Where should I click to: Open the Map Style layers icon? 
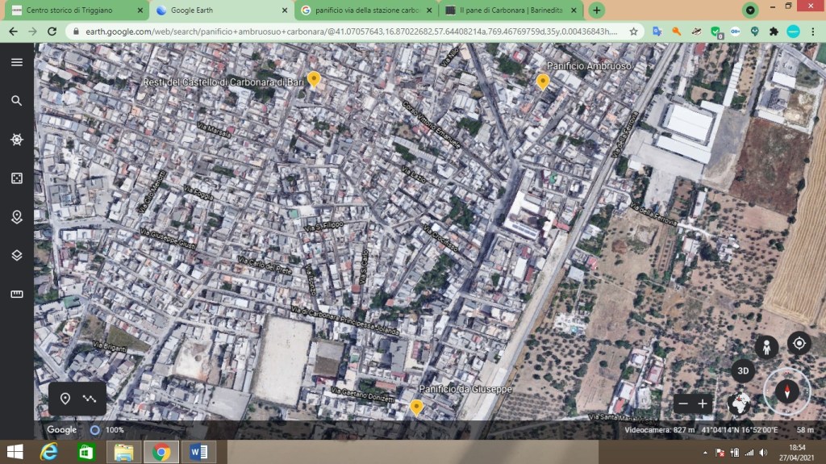[16, 256]
